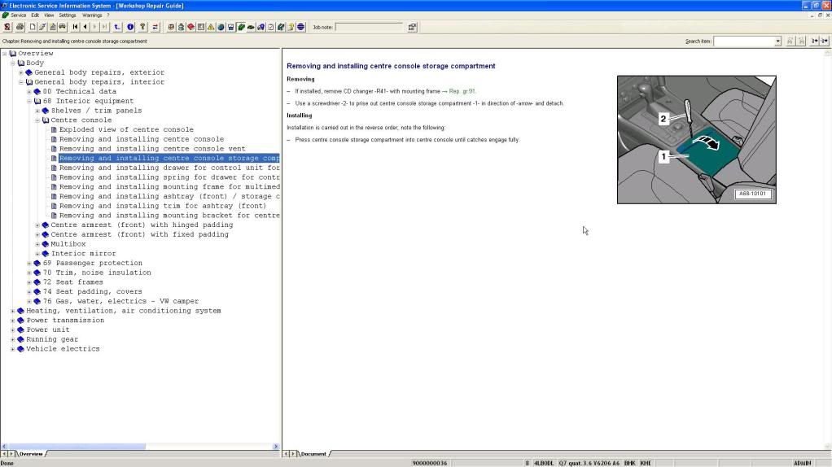The image size is (832, 467).
Task: Click the job note button icon
Action: [412, 27]
